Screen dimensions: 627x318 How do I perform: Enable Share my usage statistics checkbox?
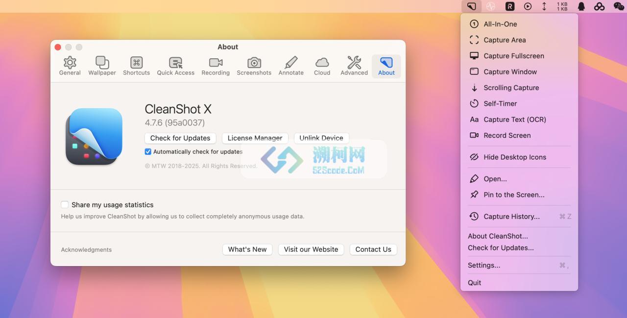point(65,205)
